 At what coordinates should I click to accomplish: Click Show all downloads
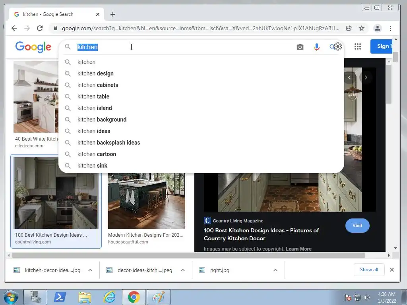point(369,270)
